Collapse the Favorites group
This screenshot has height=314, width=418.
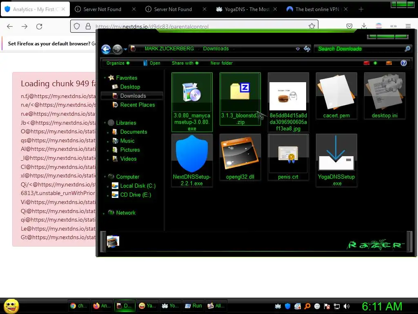[105, 78]
